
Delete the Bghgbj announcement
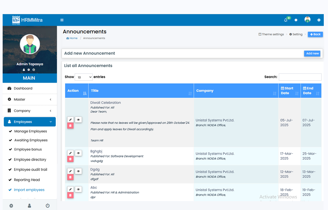coord(70,159)
